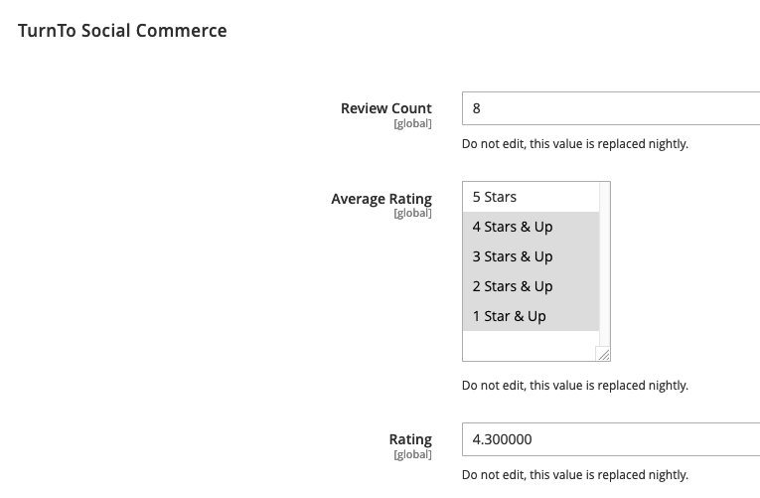Select the 5 Stars option

[x=531, y=197]
